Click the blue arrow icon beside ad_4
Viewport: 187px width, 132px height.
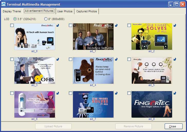point(116,59)
